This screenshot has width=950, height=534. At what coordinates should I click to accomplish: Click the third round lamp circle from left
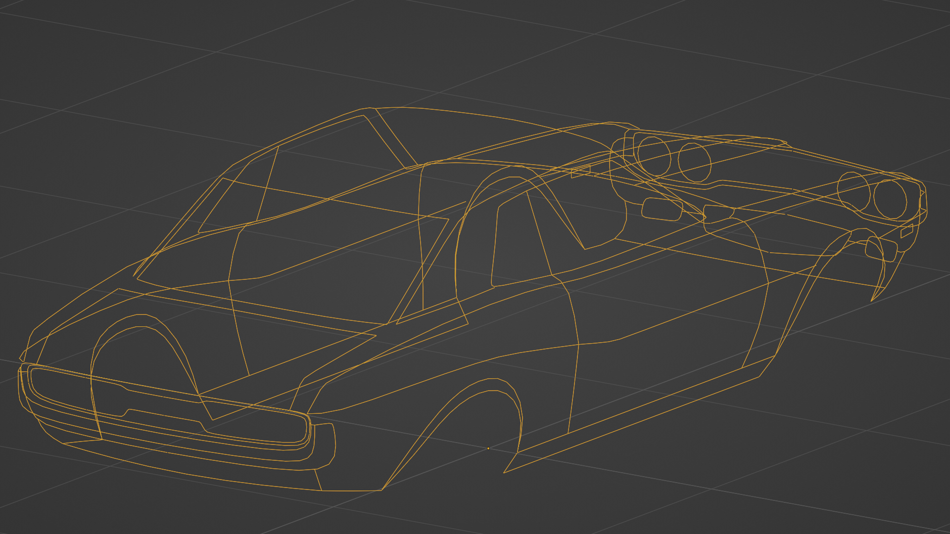tap(853, 191)
